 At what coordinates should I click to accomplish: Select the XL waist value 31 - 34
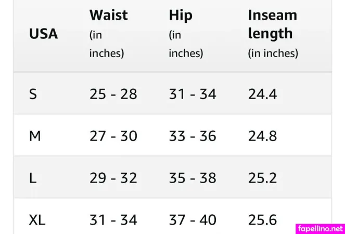tap(113, 220)
